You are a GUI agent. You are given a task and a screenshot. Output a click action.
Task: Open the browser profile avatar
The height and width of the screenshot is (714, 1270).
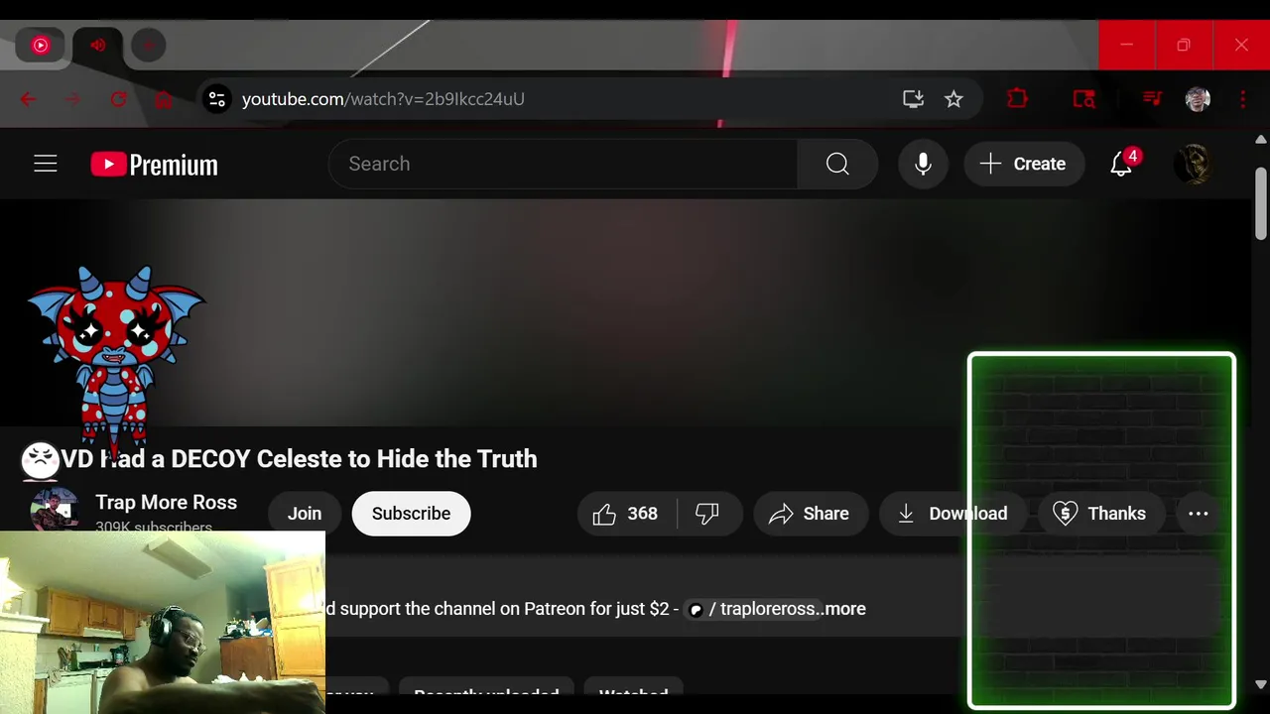point(1198,98)
